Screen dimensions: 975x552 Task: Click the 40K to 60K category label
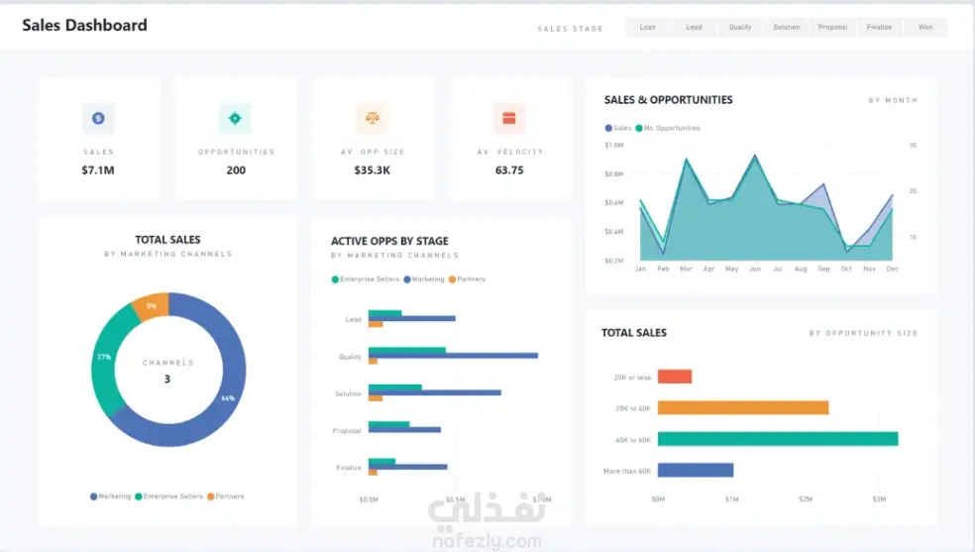coord(632,440)
